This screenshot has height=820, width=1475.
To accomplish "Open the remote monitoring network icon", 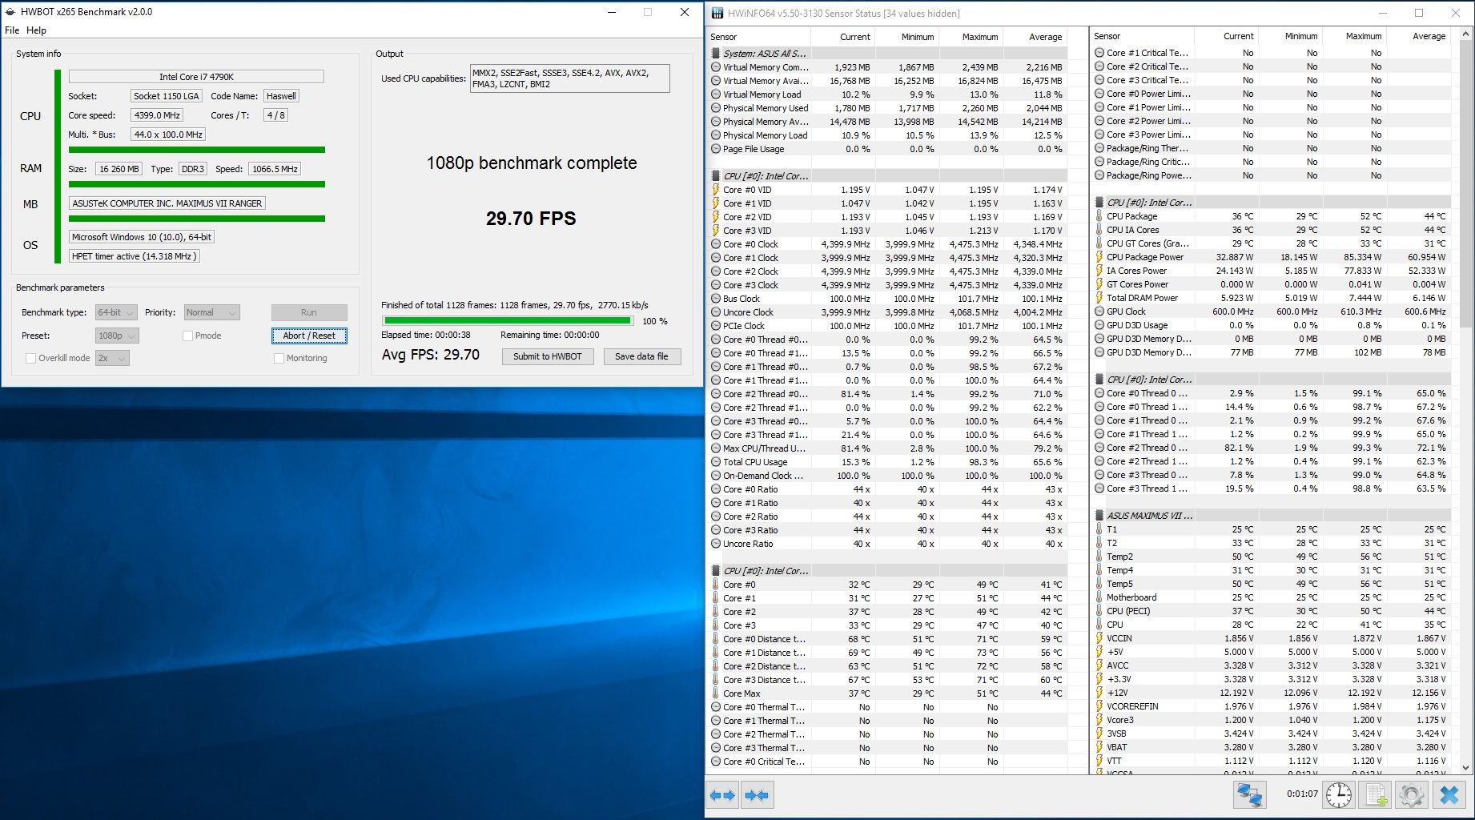I will point(1249,795).
